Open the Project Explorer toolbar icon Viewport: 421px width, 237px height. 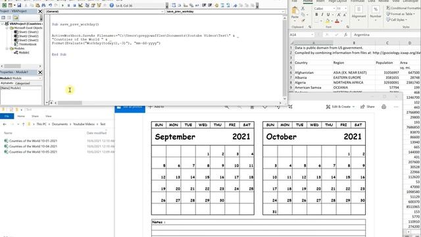87,5
